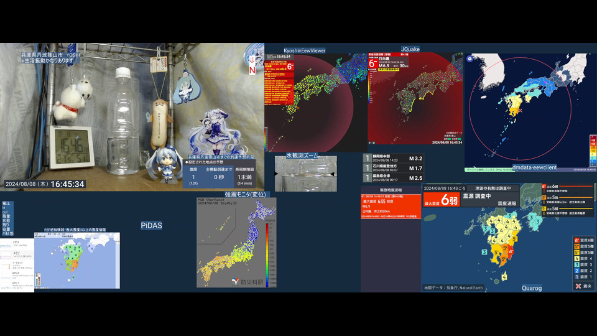Select 震度5弱 宮崎県北部平野部 list row
This screenshot has height=336, width=597.
pos(567,211)
